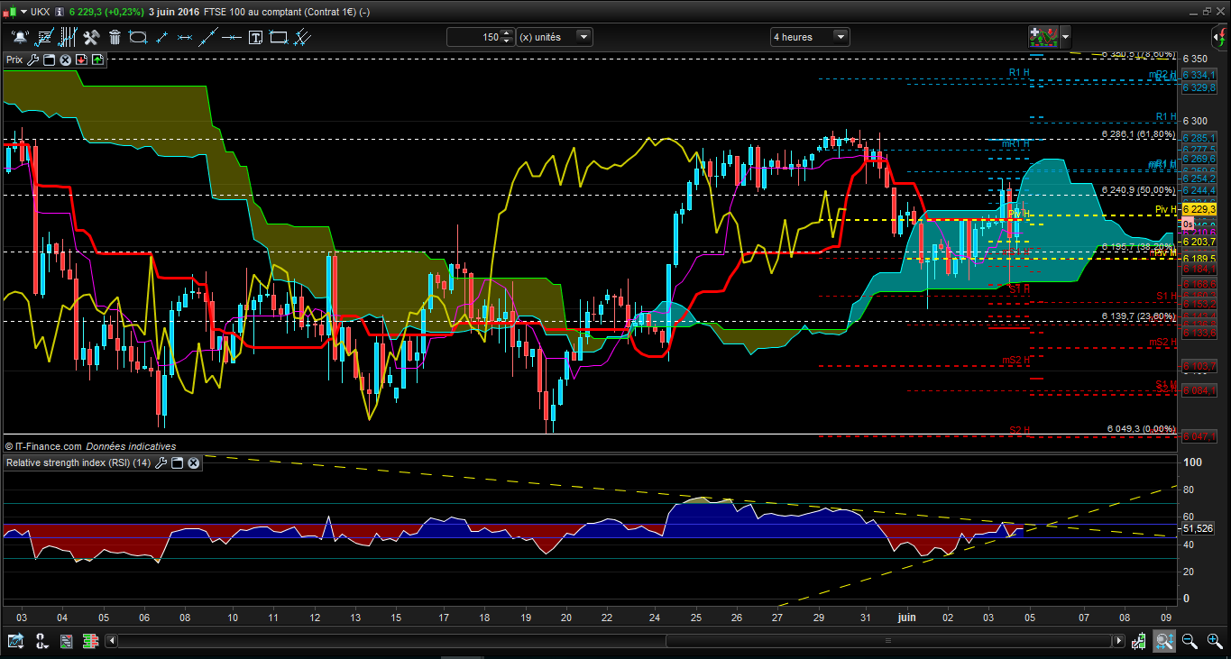The width and height of the screenshot is (1231, 659).
Task: Click the UKX ticker label
Action: [40, 11]
